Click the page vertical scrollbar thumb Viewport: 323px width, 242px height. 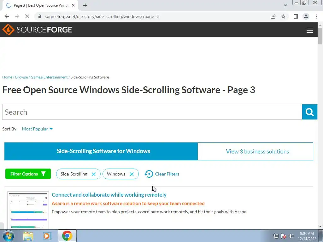coord(320,36)
